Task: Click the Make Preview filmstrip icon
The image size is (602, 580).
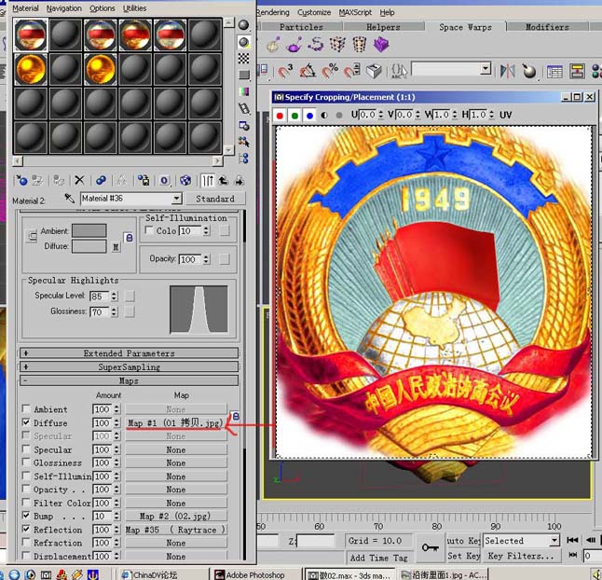Action: (x=244, y=109)
